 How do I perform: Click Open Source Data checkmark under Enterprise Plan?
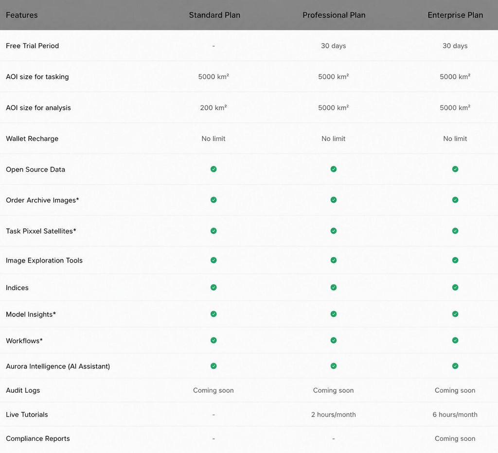(x=455, y=169)
